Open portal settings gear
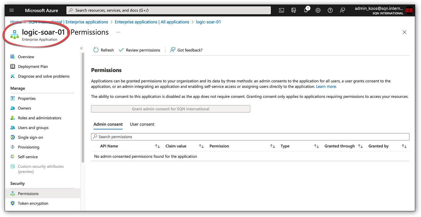The height and width of the screenshot is (217, 421). [318, 10]
